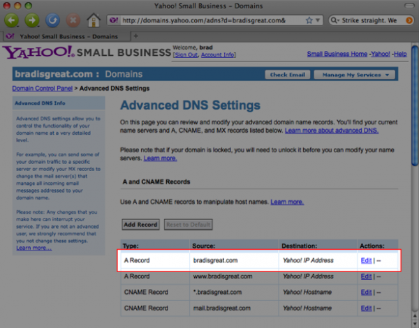Open a new tab with plus button
This screenshot has height=328, width=419.
[135, 36]
